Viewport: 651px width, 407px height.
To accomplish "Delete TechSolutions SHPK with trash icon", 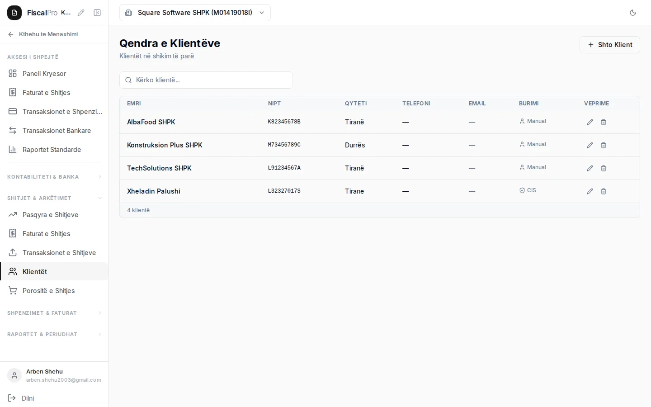I will (604, 168).
